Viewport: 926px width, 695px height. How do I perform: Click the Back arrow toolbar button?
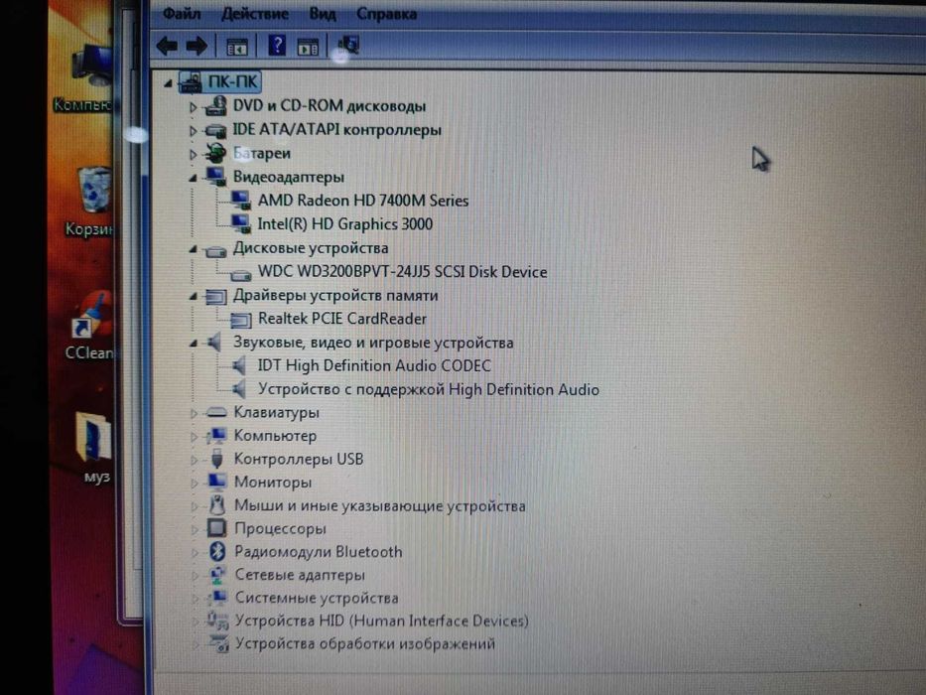[x=168, y=46]
